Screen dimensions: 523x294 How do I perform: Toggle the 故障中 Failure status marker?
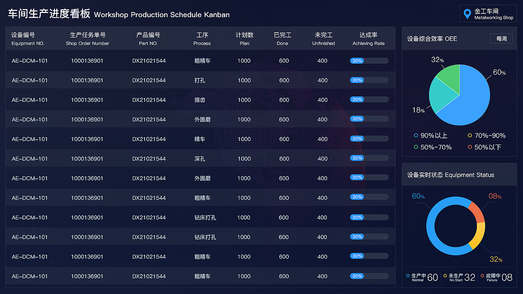tap(483, 276)
